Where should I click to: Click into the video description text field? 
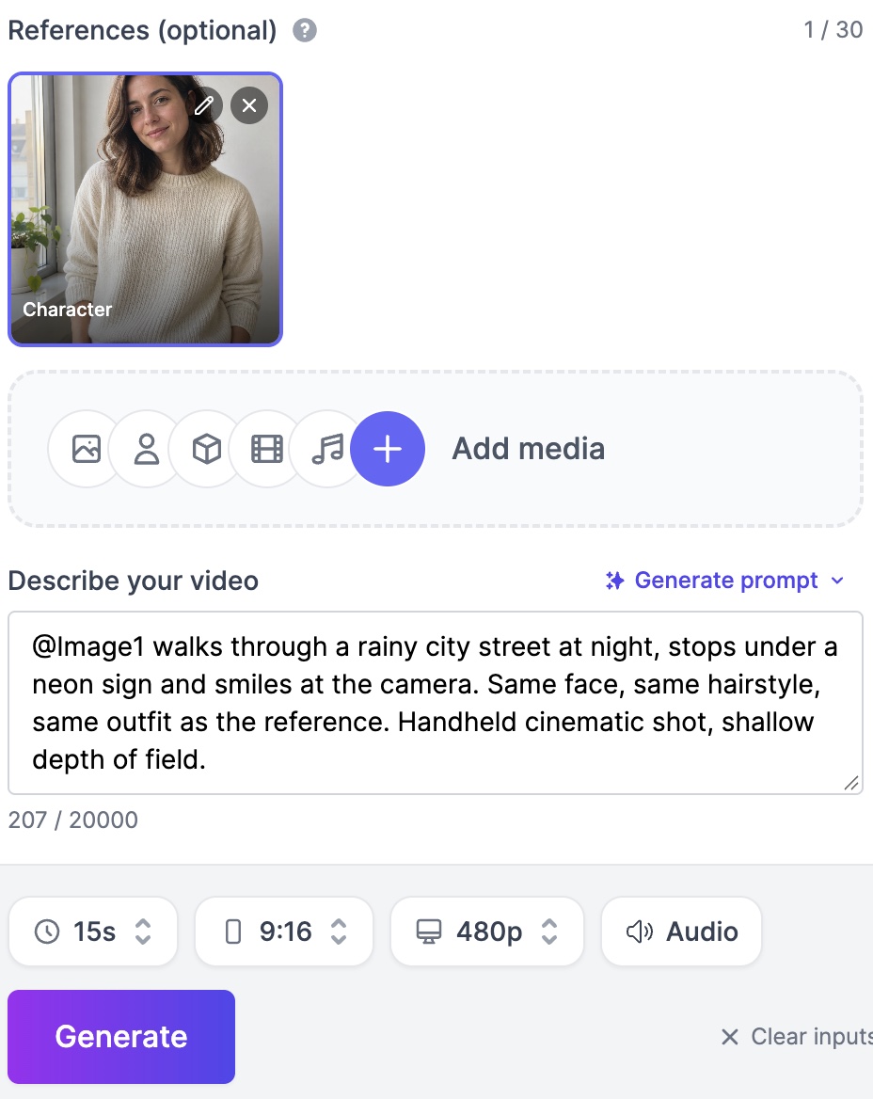[436, 703]
